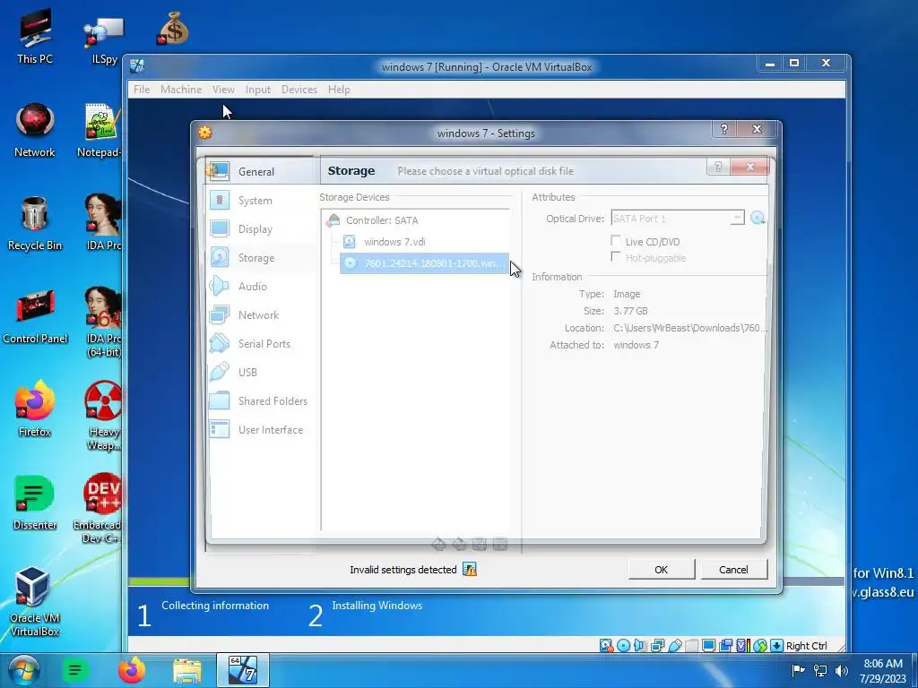Open the Machine menu
This screenshot has height=688, width=918.
181,90
